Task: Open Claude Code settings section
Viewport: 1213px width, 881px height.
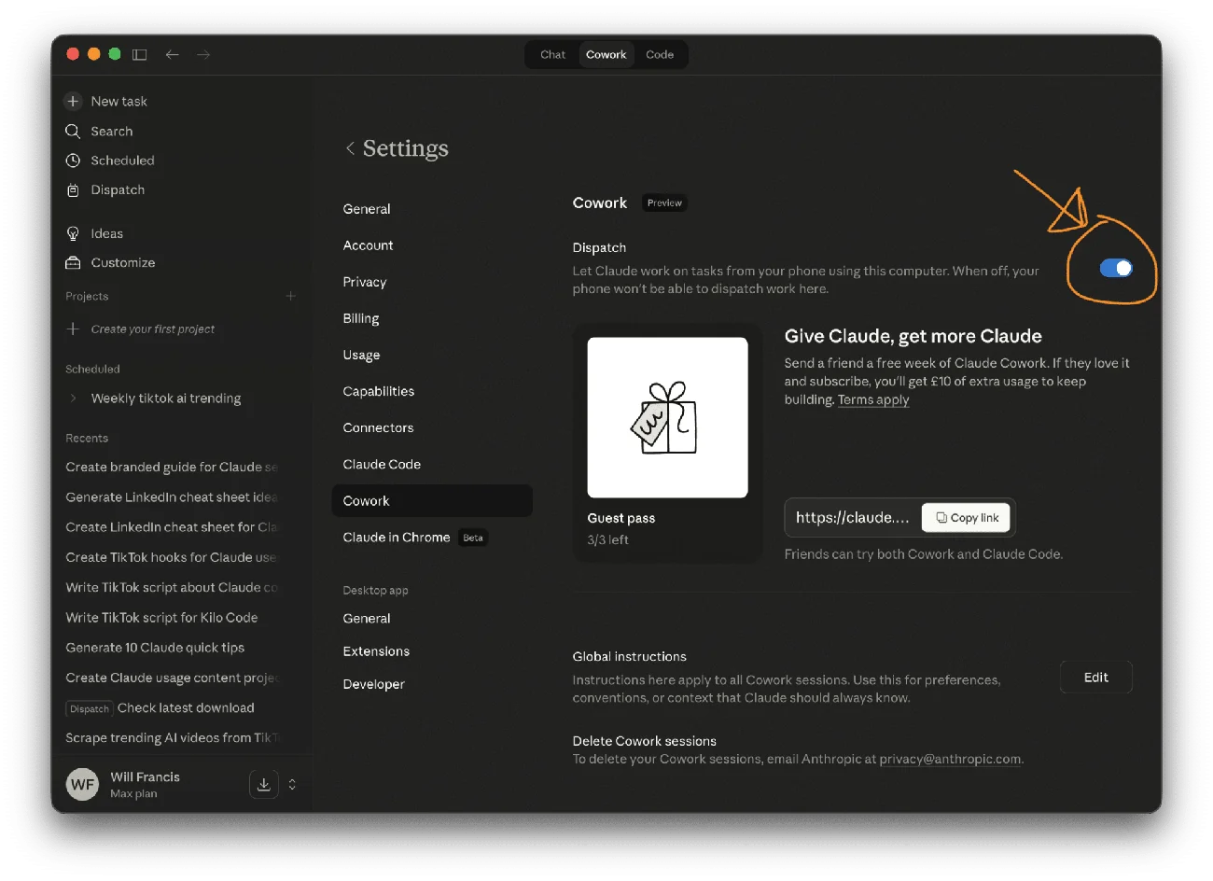Action: [x=382, y=464]
